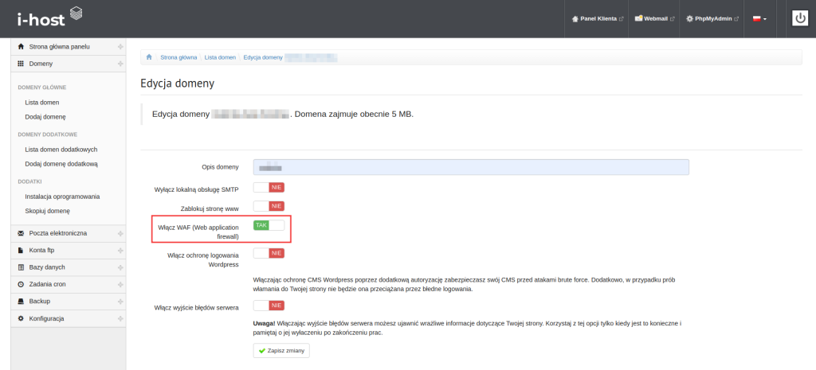Open PhpMyAdmin from top bar
Image resolution: width=816 pixels, height=370 pixels.
point(716,18)
